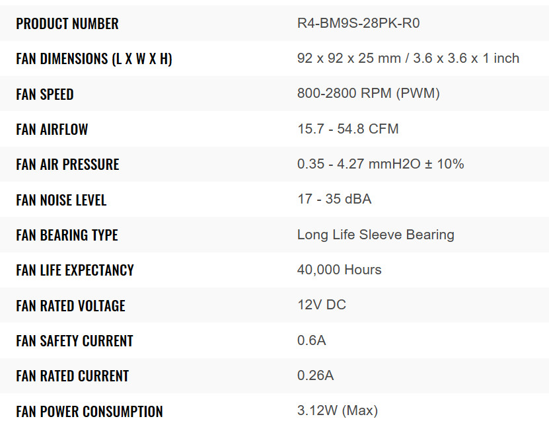Click the FAN NOISE LEVEL label
Screen dimensions: 549x423
coord(61,200)
